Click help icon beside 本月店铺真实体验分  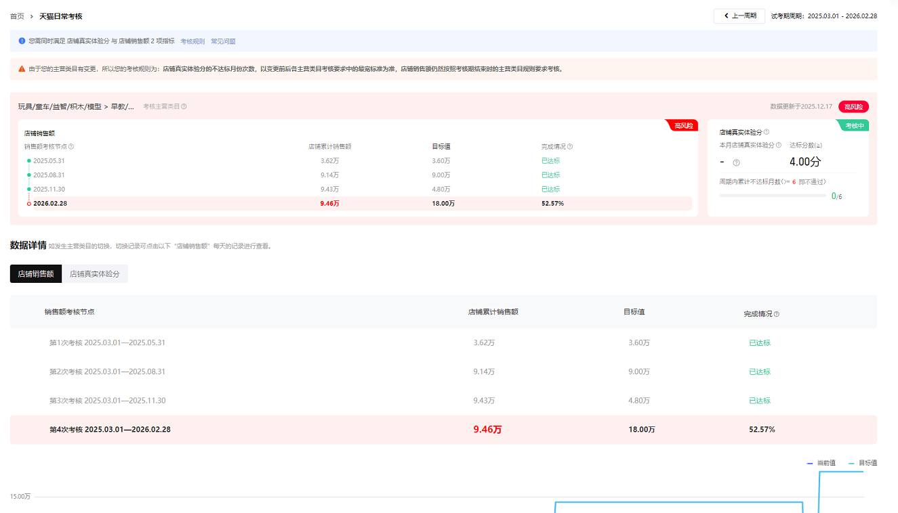[779, 146]
